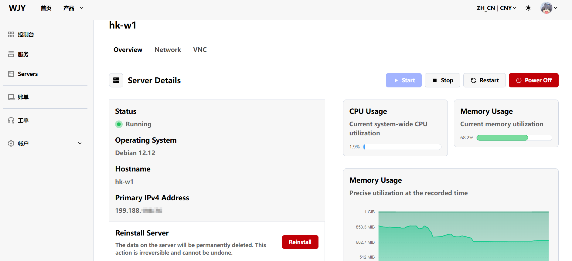Click the dashboard grid icon in sidebar

[x=11, y=35]
